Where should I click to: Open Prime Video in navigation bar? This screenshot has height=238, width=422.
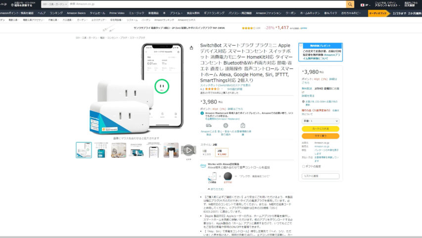pyautogui.click(x=117, y=13)
